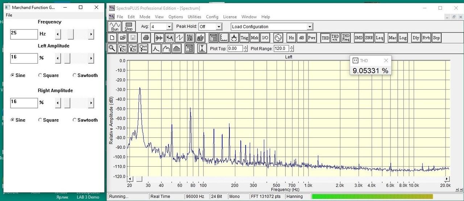Expand the Avg count dropdown
The image size is (464, 201).
click(x=169, y=27)
